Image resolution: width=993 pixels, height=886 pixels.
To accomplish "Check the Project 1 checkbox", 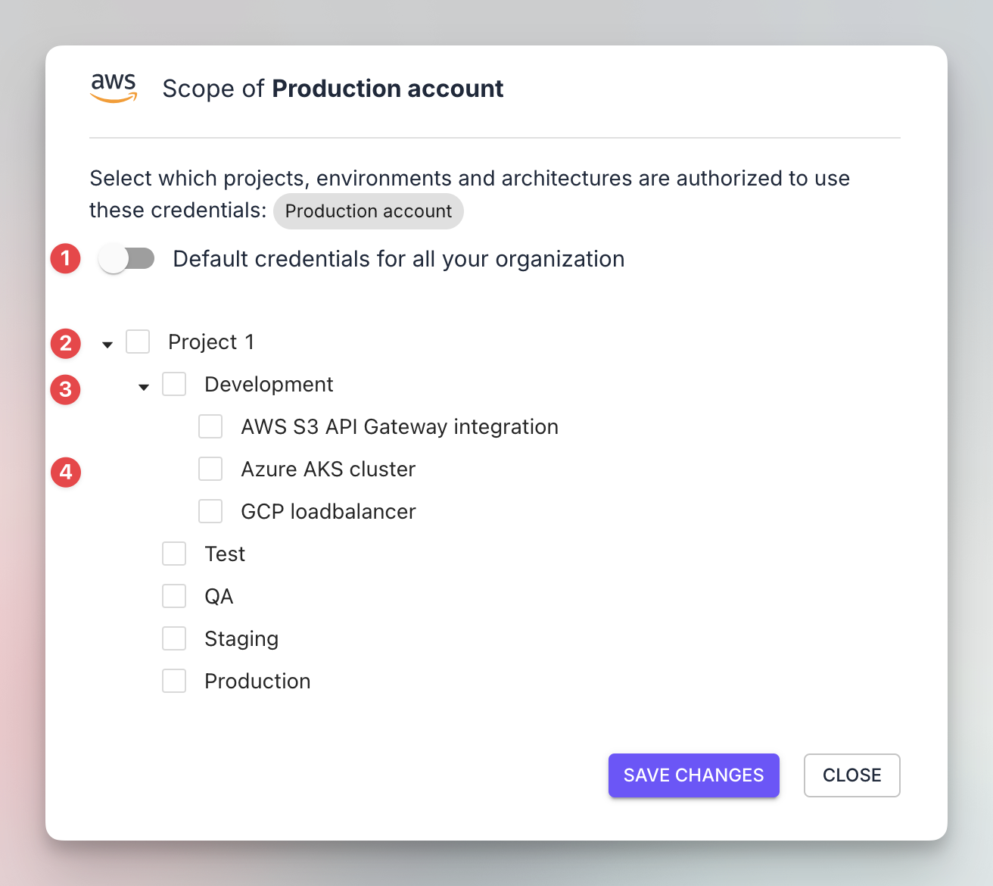I will 138,342.
